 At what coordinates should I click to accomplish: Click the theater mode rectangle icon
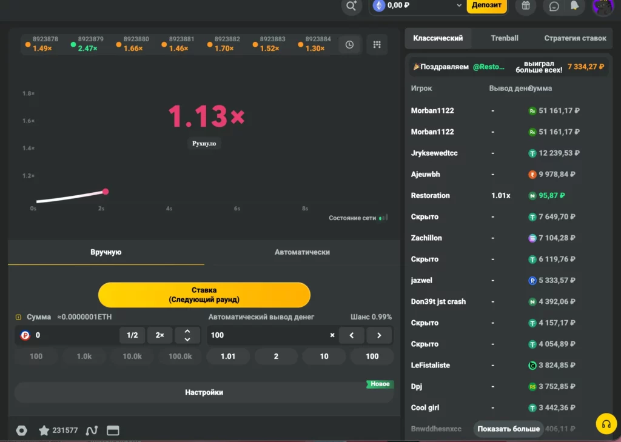tap(113, 430)
